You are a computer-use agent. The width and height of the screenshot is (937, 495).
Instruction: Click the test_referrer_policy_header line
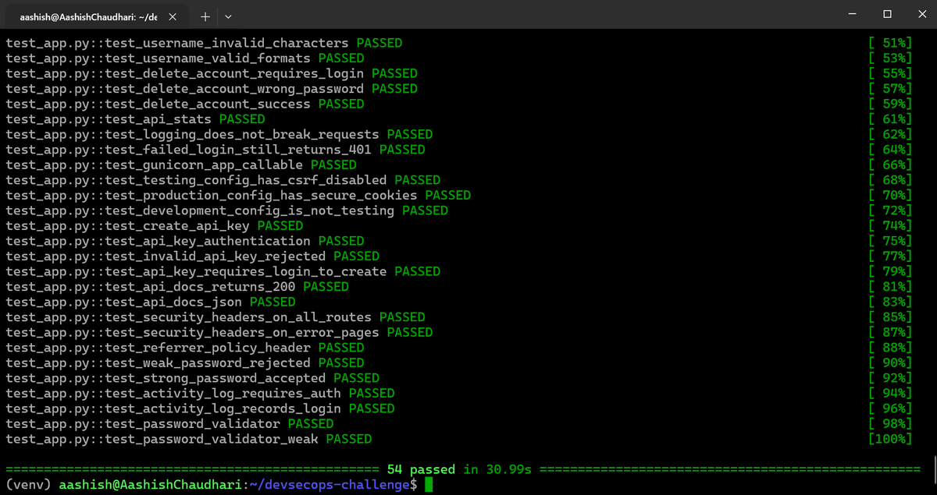coord(185,347)
